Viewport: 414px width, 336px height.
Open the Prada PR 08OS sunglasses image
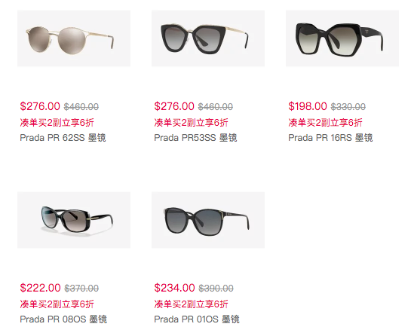point(74,220)
